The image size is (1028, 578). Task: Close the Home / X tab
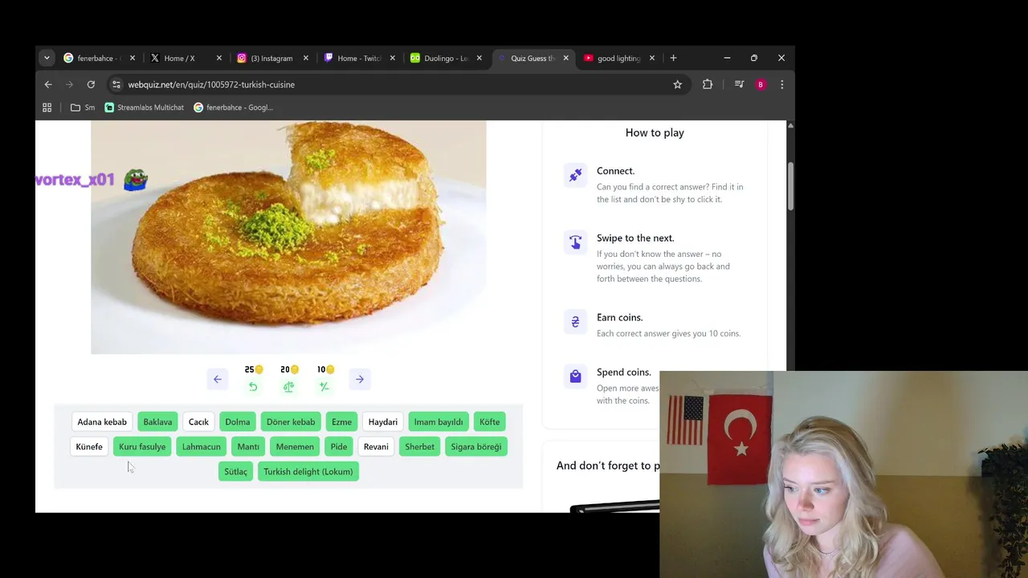(218, 58)
